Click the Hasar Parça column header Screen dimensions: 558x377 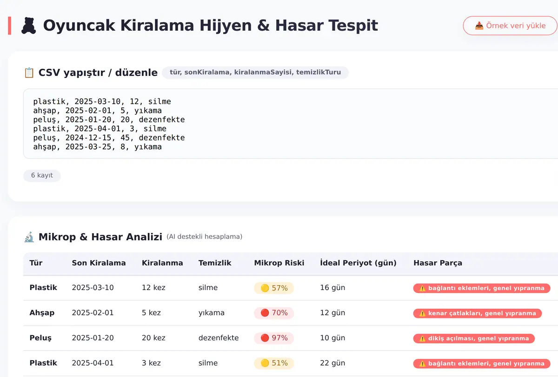[438, 263]
